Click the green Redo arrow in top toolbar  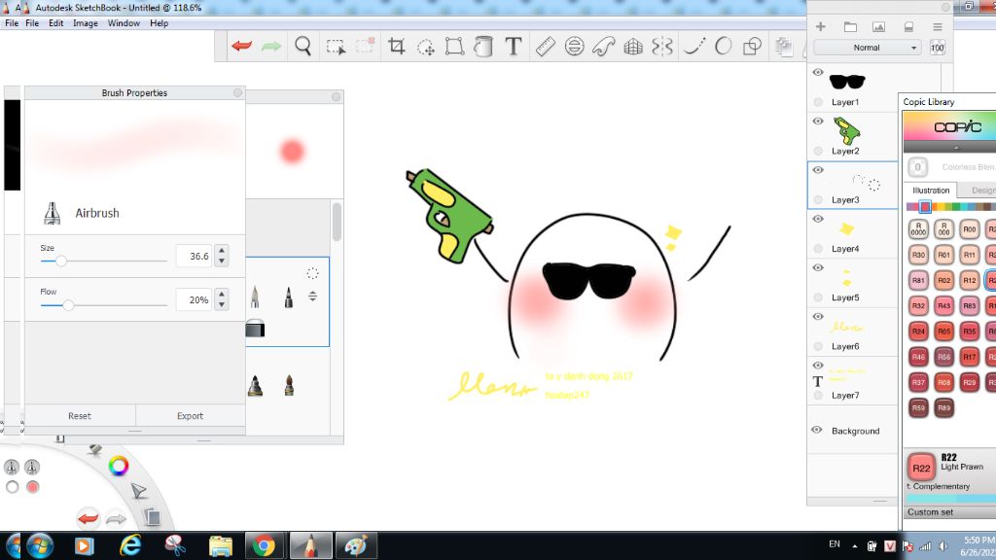(271, 46)
